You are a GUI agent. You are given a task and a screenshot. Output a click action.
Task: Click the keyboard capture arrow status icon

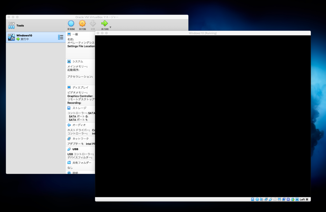297,199
